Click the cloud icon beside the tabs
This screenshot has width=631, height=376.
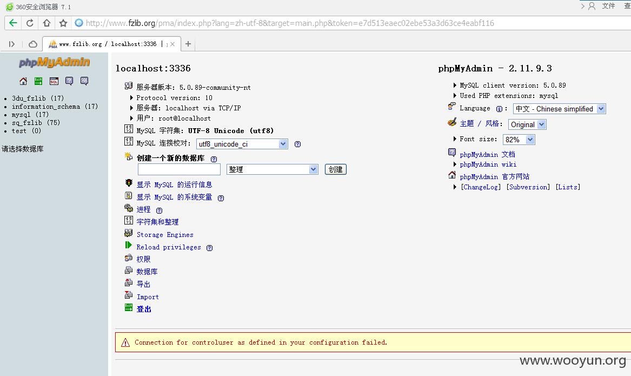pyautogui.click(x=33, y=44)
